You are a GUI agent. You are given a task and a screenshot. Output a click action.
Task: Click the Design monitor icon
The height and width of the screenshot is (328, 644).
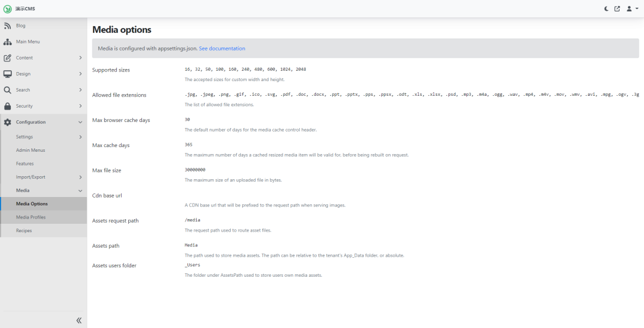(7, 74)
